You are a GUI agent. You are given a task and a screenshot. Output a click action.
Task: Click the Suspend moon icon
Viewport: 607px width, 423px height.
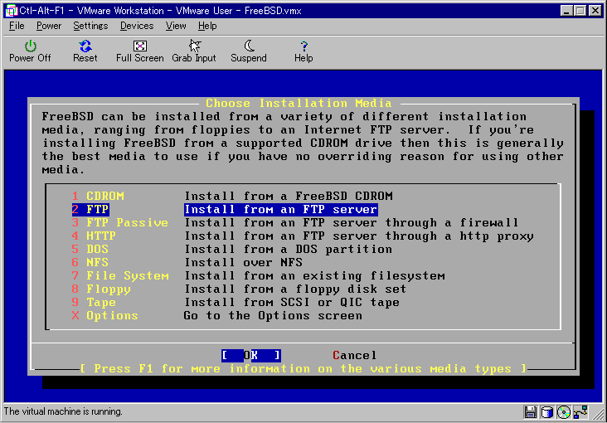pos(250,46)
